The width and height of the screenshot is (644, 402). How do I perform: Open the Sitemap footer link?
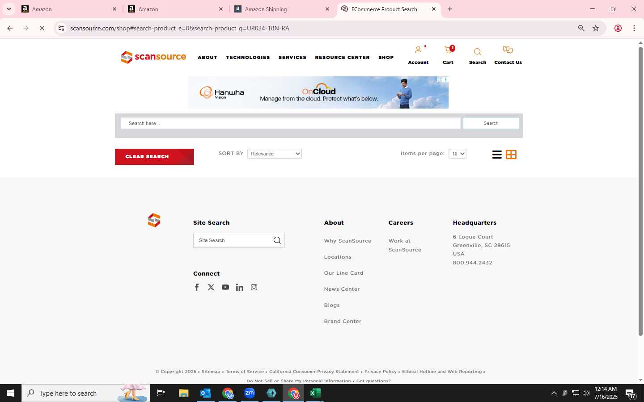click(211, 372)
